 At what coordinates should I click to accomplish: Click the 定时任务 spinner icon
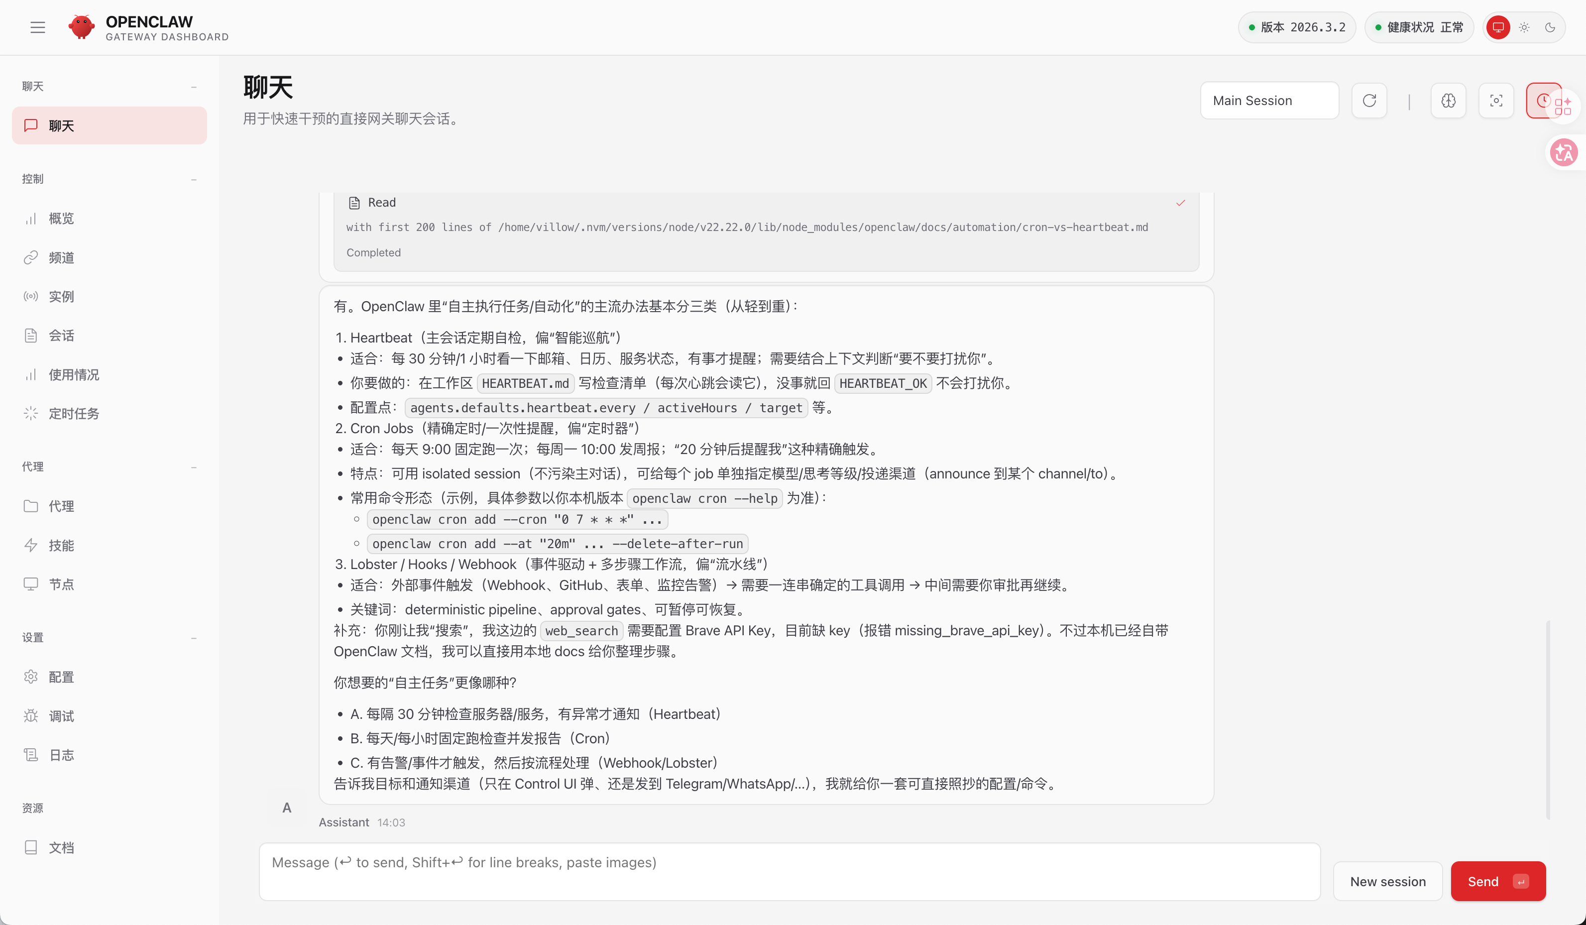[x=31, y=413]
